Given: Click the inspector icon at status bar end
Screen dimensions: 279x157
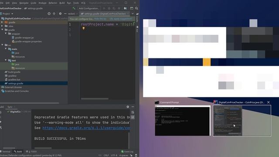Looking at the screenshot, I should coord(136,155).
